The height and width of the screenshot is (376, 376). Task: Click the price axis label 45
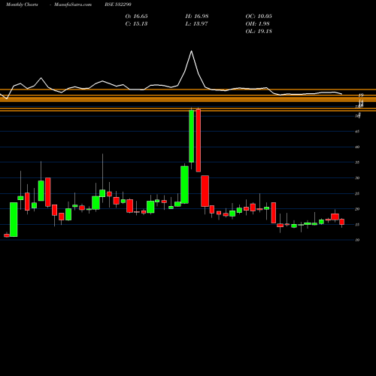(x=357, y=132)
